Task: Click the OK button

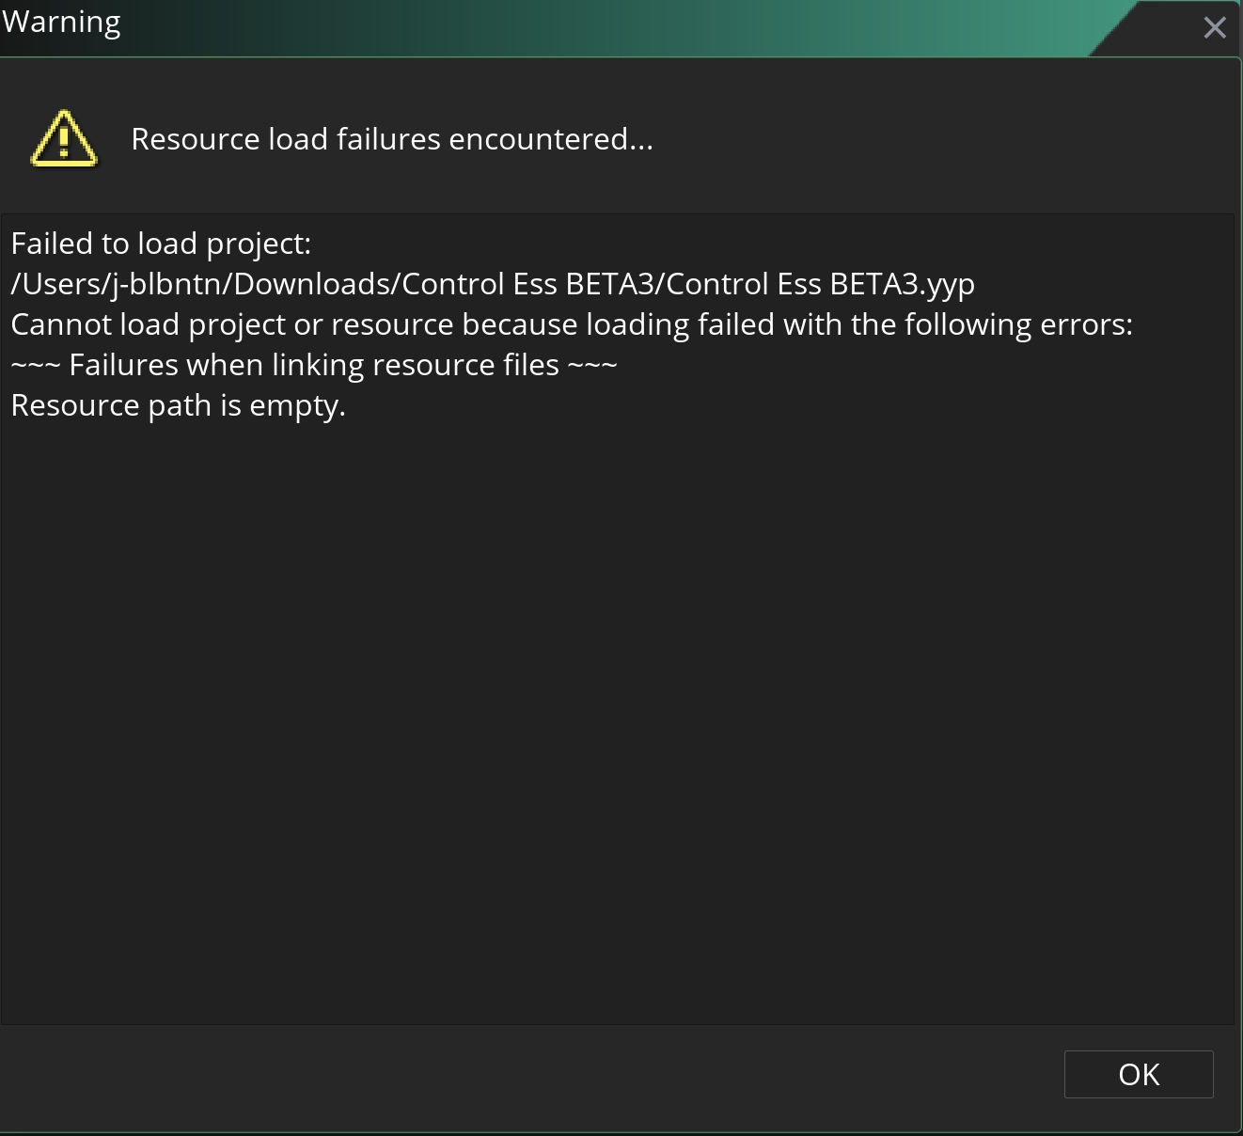Action: pos(1138,1074)
